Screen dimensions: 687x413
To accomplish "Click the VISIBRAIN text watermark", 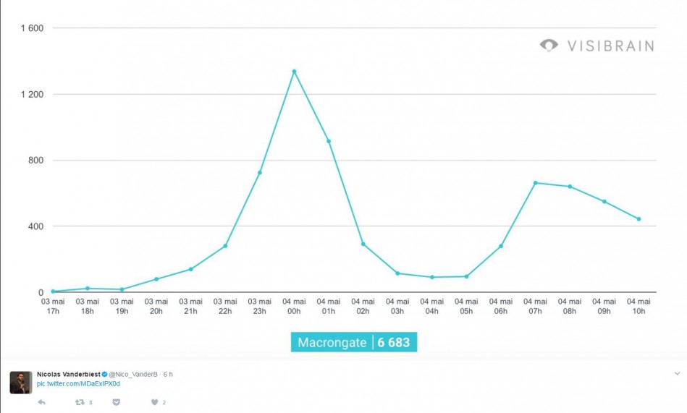I will 611,46.
